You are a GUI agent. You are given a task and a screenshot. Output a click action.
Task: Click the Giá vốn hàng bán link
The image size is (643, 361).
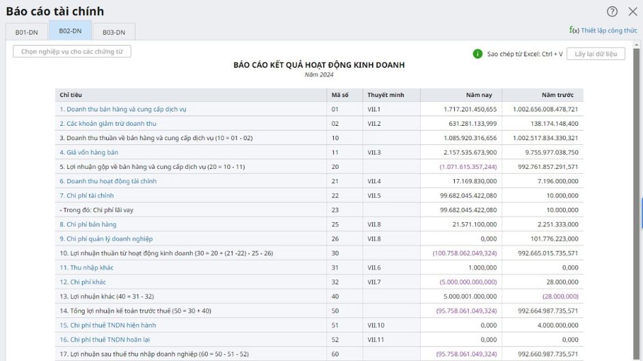[89, 152]
